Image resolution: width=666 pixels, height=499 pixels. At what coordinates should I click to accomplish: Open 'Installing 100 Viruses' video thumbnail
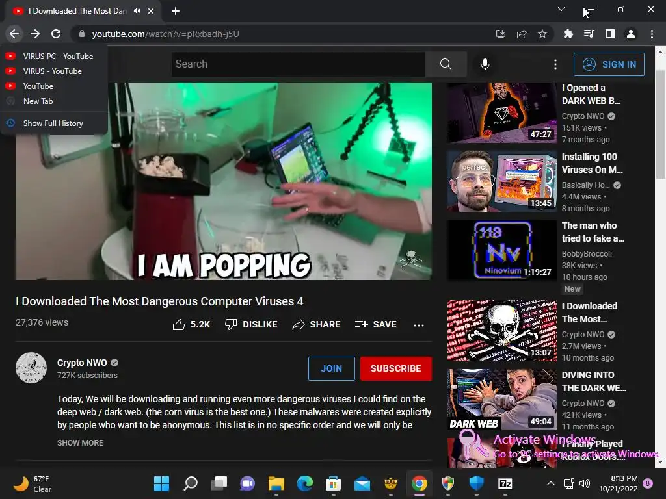tap(501, 181)
